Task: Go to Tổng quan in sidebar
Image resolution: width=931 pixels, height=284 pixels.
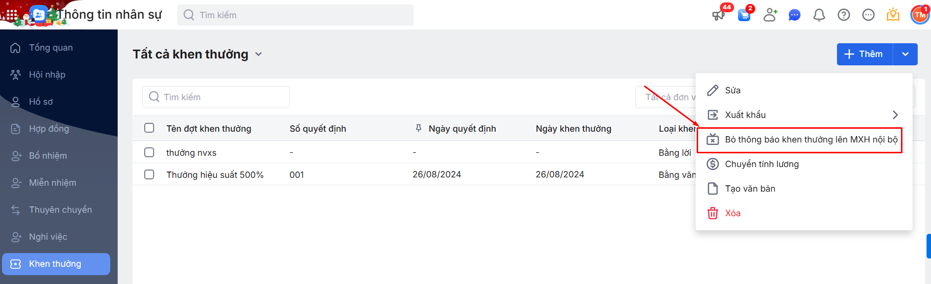Action: 51,48
